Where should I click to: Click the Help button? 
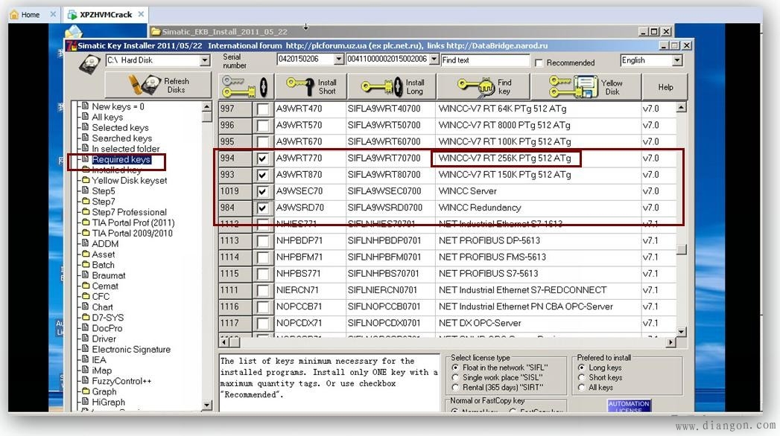(665, 87)
